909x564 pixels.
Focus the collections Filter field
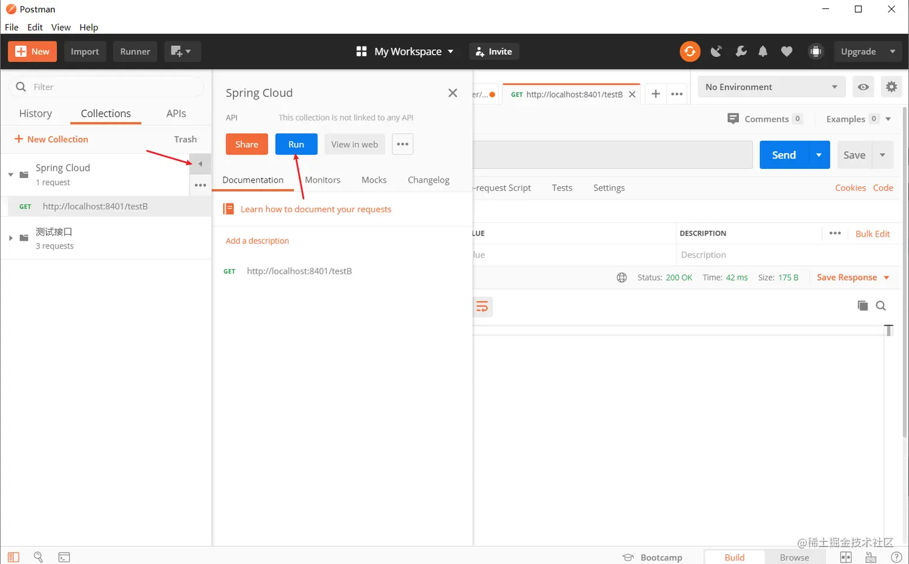(x=106, y=87)
